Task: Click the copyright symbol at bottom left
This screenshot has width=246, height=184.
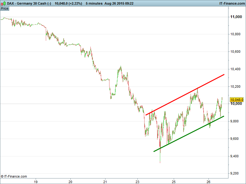Action: pyautogui.click(x=2, y=176)
